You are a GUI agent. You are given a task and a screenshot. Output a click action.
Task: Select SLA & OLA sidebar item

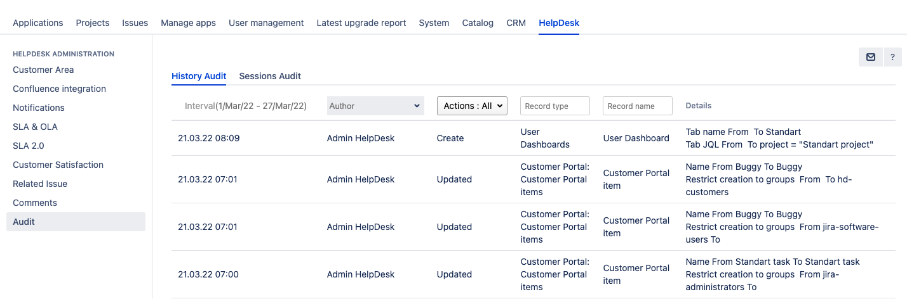pos(35,127)
